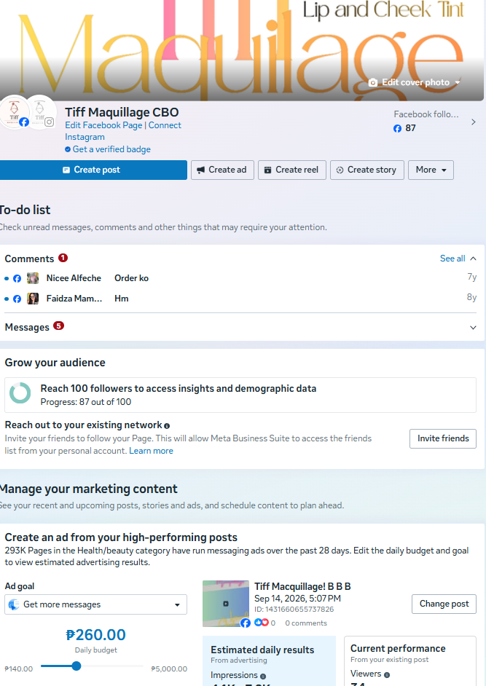The height and width of the screenshot is (686, 486).
Task: Click Get a verified badge link
Action: [111, 149]
